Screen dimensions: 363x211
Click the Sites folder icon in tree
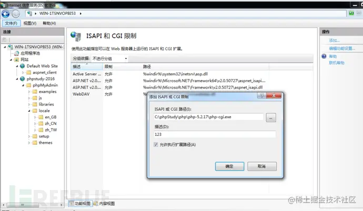point(17,59)
